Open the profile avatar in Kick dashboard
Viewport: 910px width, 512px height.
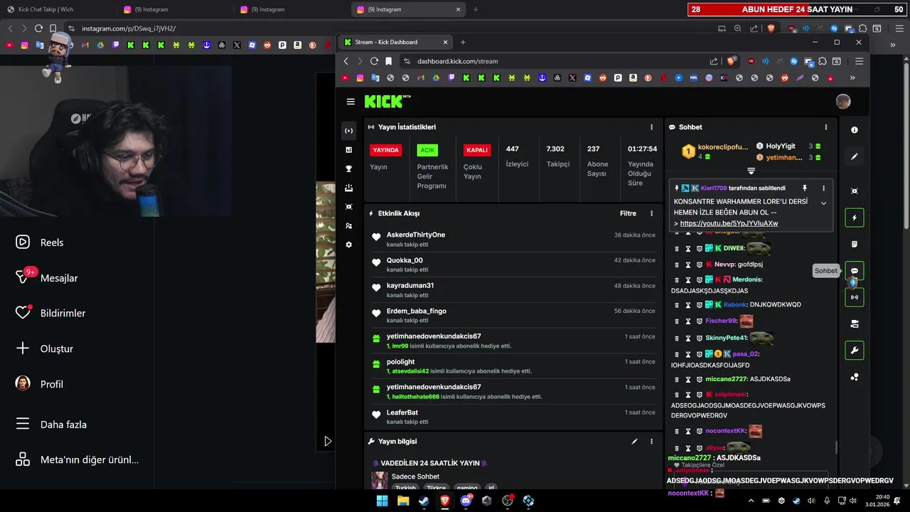click(843, 102)
